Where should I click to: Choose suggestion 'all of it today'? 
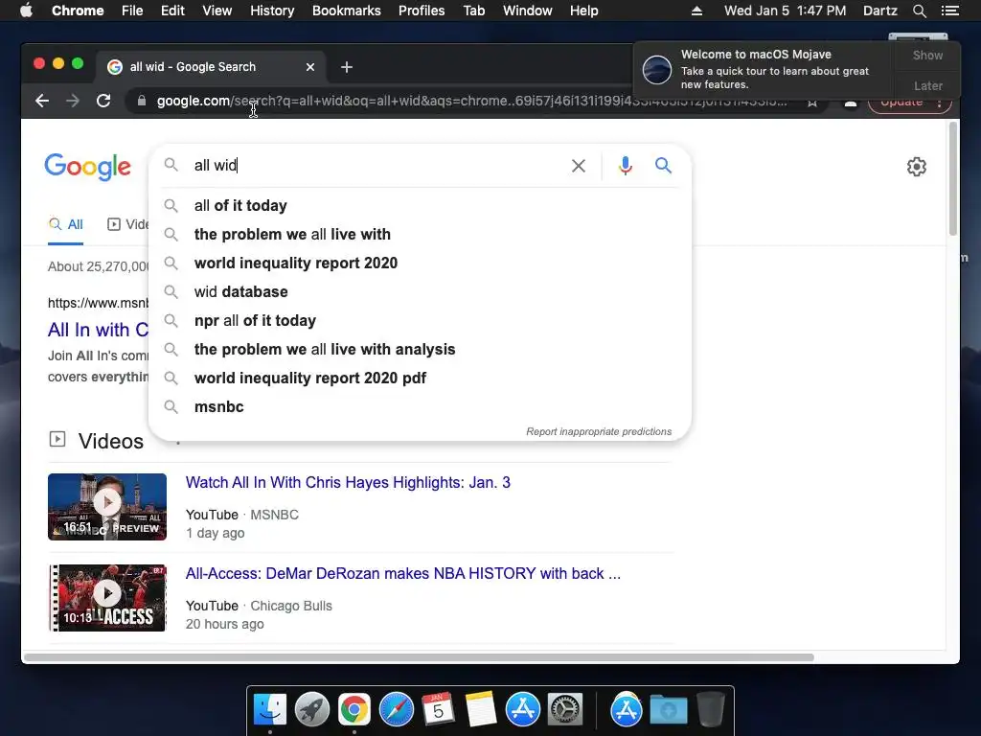[420, 206]
